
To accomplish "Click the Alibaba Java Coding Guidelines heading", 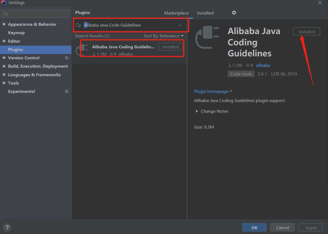I will pyautogui.click(x=254, y=42).
